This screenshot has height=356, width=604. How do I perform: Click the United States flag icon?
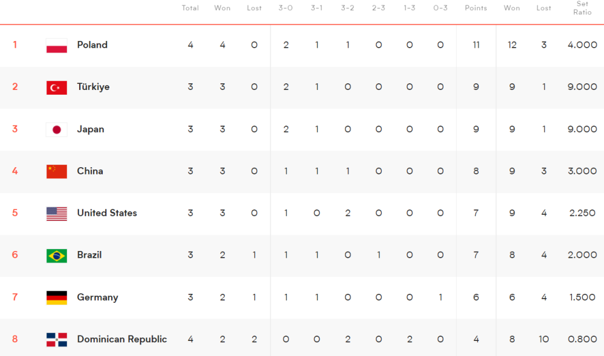coord(57,214)
